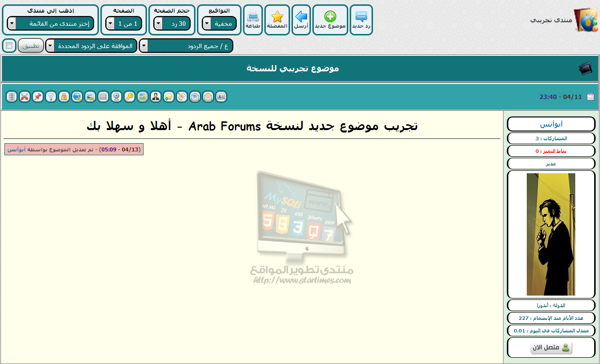
Task: Add the topic to favorites (المفضلة)
Action: [x=277, y=20]
